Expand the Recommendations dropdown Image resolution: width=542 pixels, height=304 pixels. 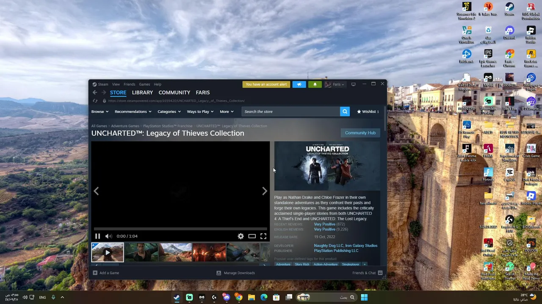coord(133,111)
